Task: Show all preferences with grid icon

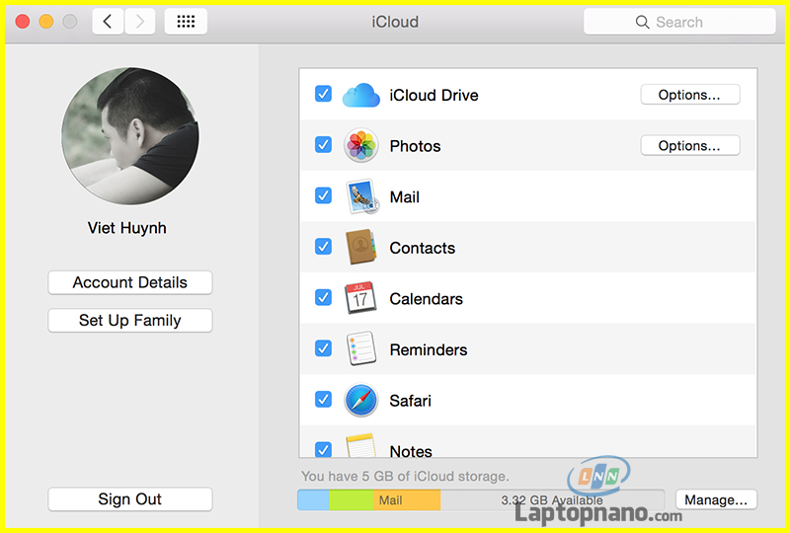Action: point(186,22)
